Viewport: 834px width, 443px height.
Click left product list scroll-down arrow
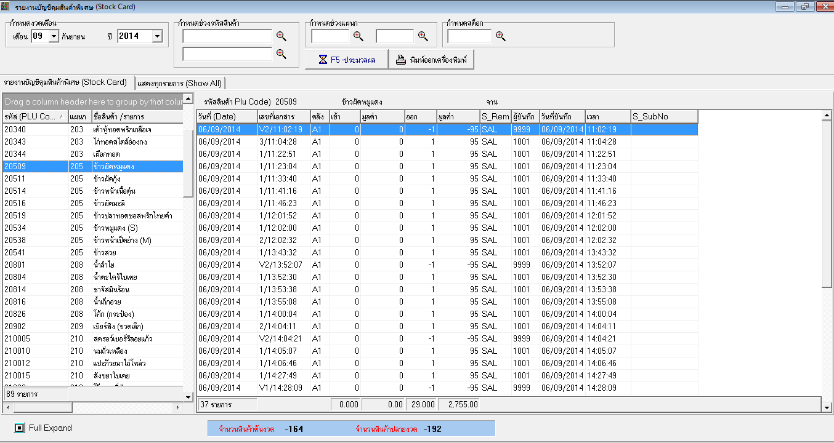coord(188,397)
